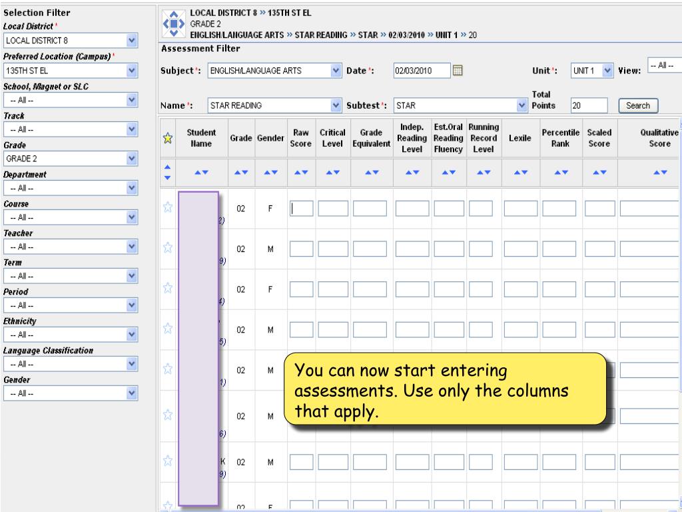Screen dimensions: 682x512
Task: Open Track dropdown
Action: point(71,129)
